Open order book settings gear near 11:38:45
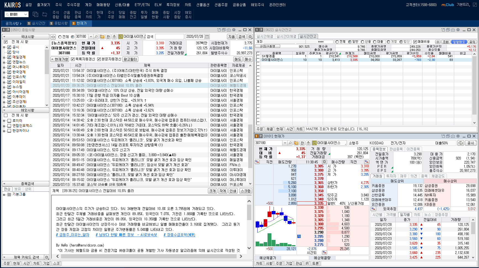 324,162
